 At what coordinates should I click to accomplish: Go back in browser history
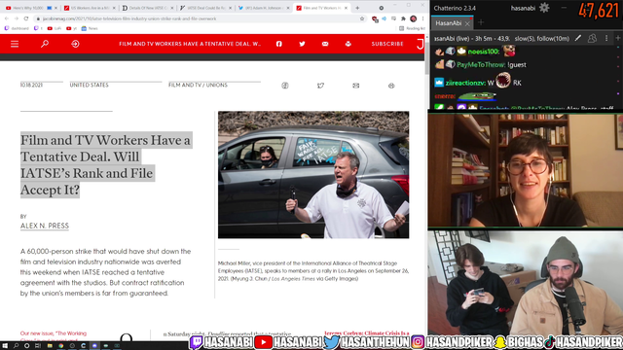click(x=7, y=18)
